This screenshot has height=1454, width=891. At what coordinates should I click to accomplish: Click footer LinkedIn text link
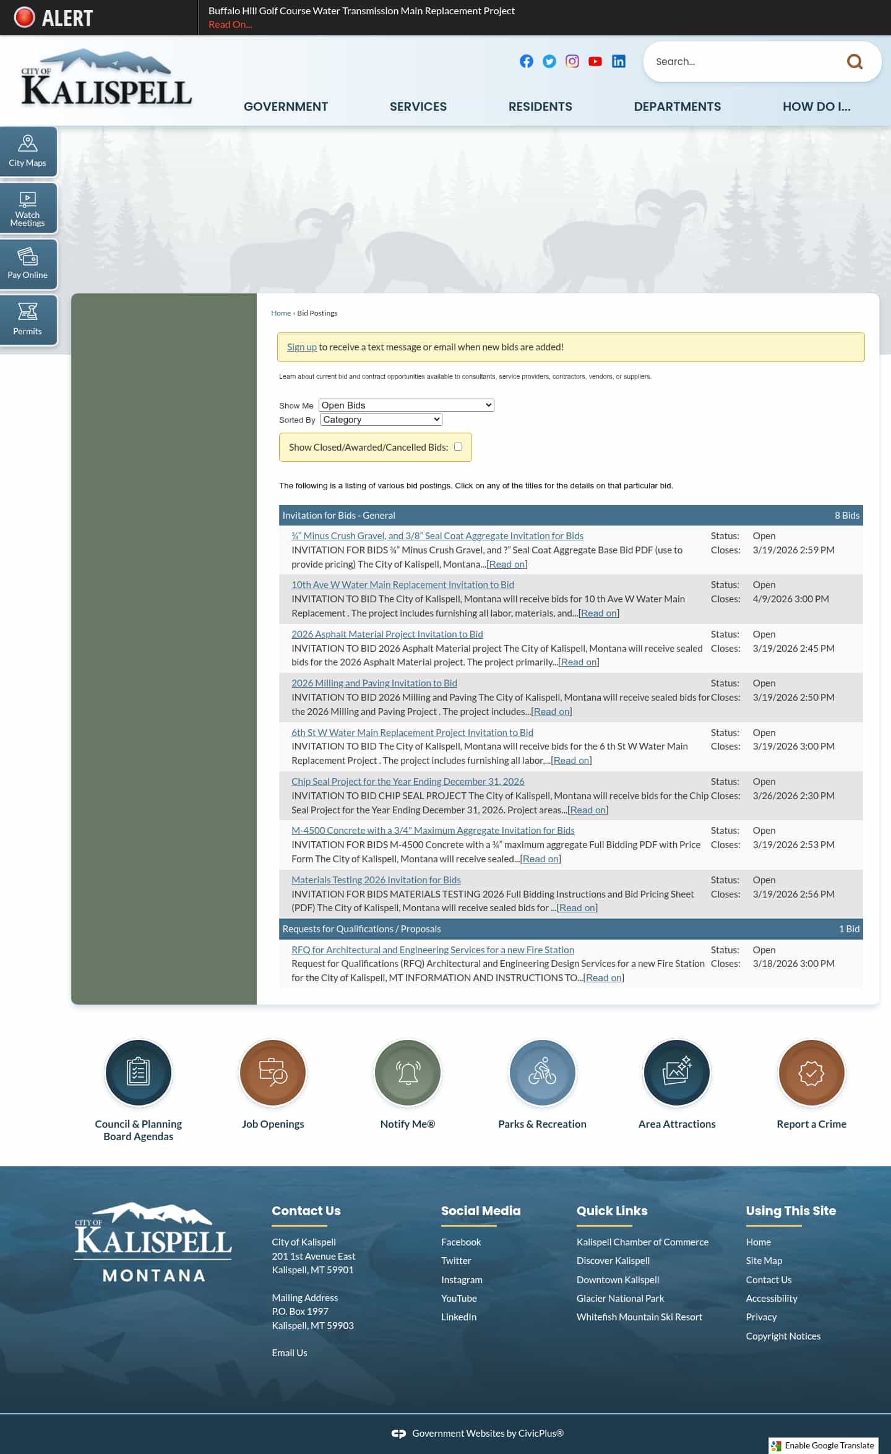point(458,1317)
